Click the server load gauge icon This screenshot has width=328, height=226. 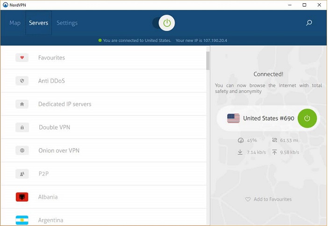(241, 140)
